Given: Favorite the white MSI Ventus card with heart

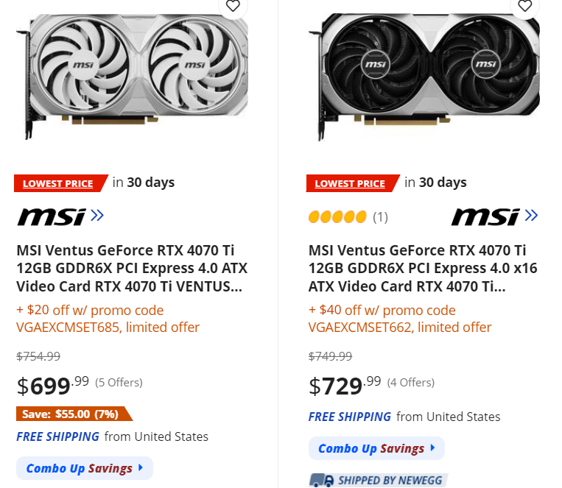Looking at the screenshot, I should tap(233, 7).
